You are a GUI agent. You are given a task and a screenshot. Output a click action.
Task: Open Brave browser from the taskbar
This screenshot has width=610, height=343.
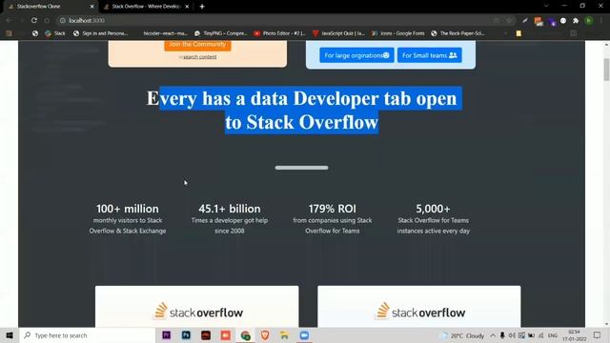(265, 335)
